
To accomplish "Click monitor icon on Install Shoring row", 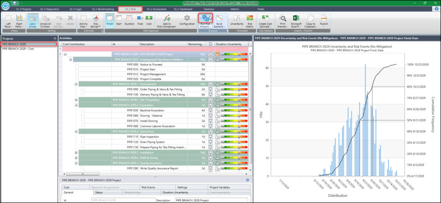I will [210, 121].
